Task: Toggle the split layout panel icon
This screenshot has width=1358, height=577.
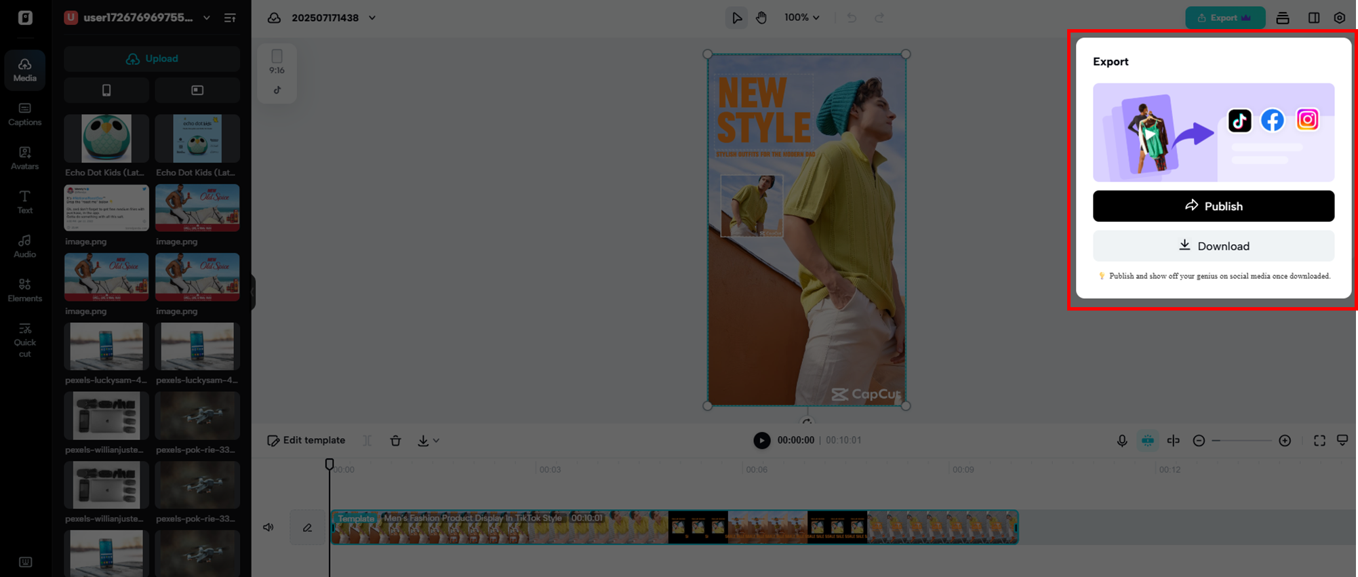Action: 1313,18
